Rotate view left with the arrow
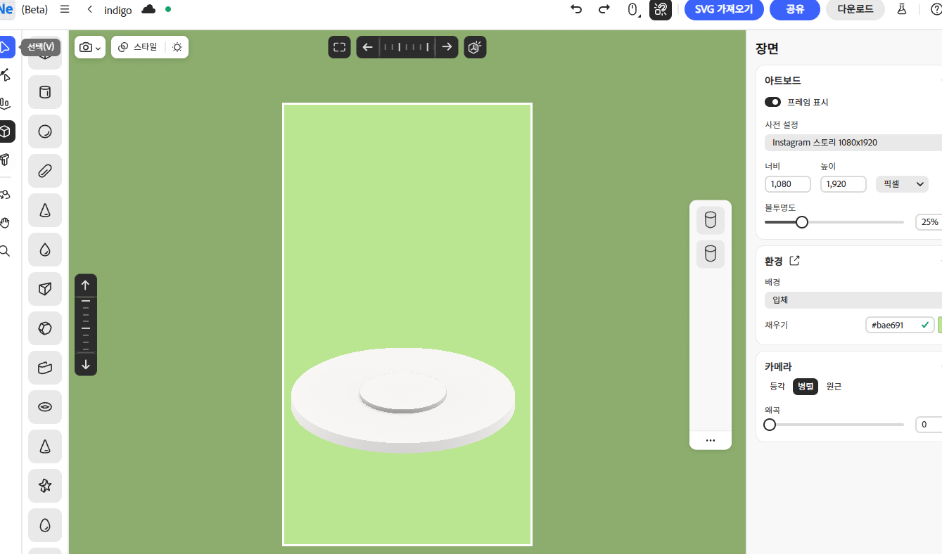 point(367,47)
